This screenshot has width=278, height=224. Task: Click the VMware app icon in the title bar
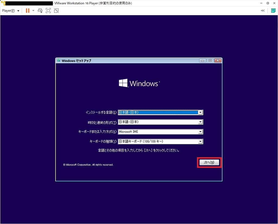(x=3, y=3)
